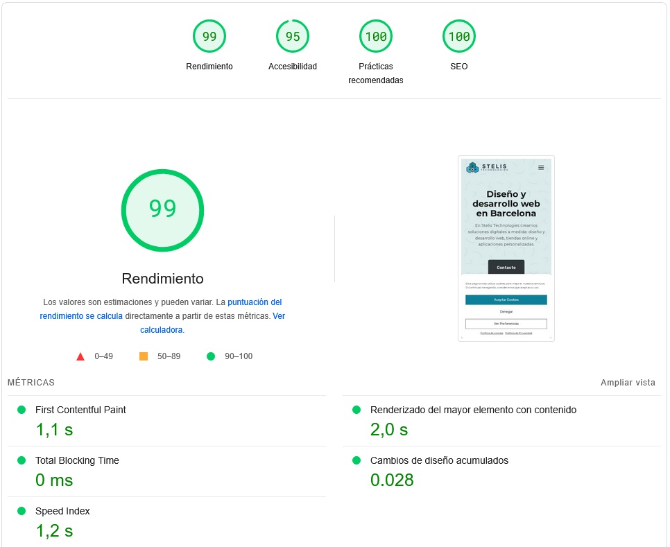
Task: Click the Rendimiento score gauge 99
Action: [209, 37]
